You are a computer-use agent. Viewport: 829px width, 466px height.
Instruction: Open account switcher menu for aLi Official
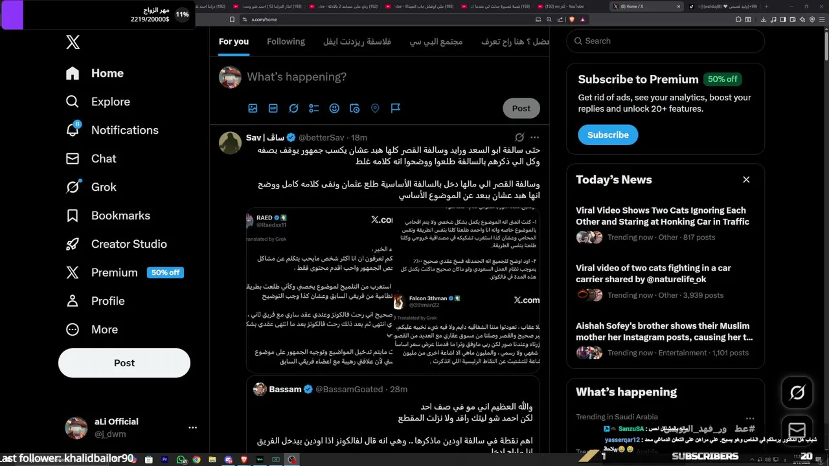pos(192,428)
